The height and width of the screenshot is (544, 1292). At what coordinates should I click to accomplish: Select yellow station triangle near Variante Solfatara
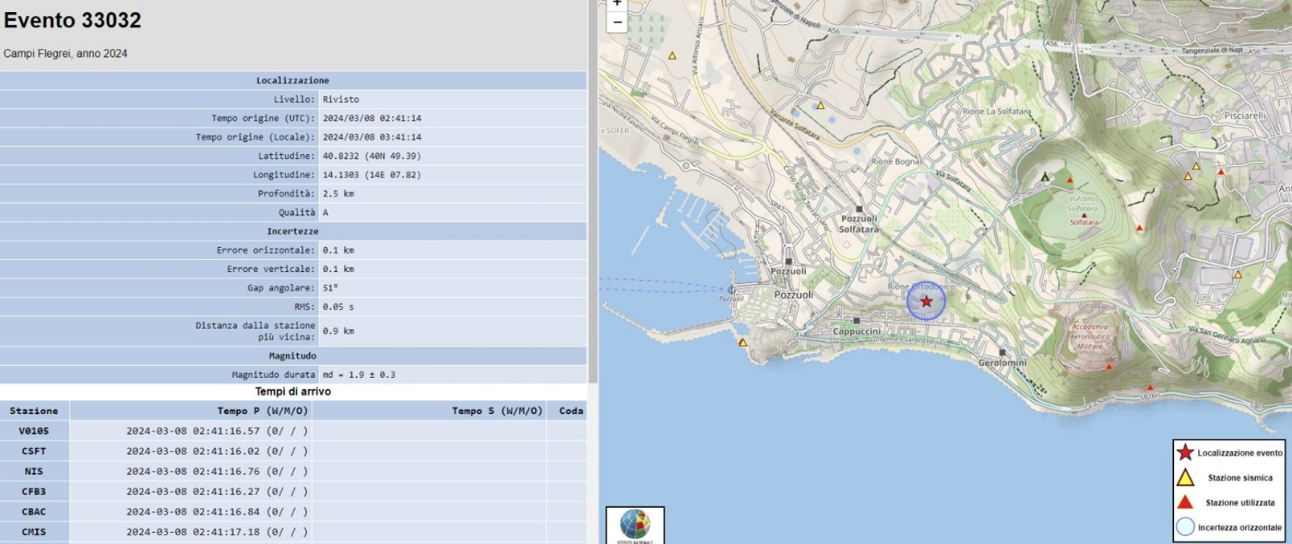click(820, 106)
